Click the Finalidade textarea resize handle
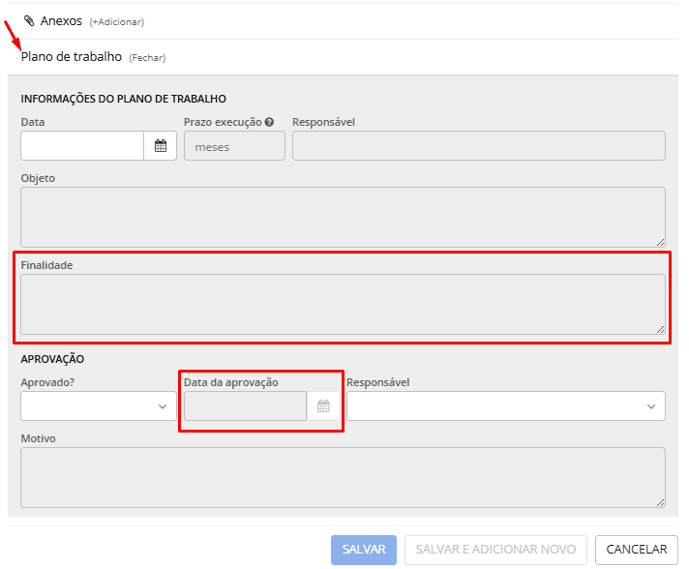 coord(660,329)
